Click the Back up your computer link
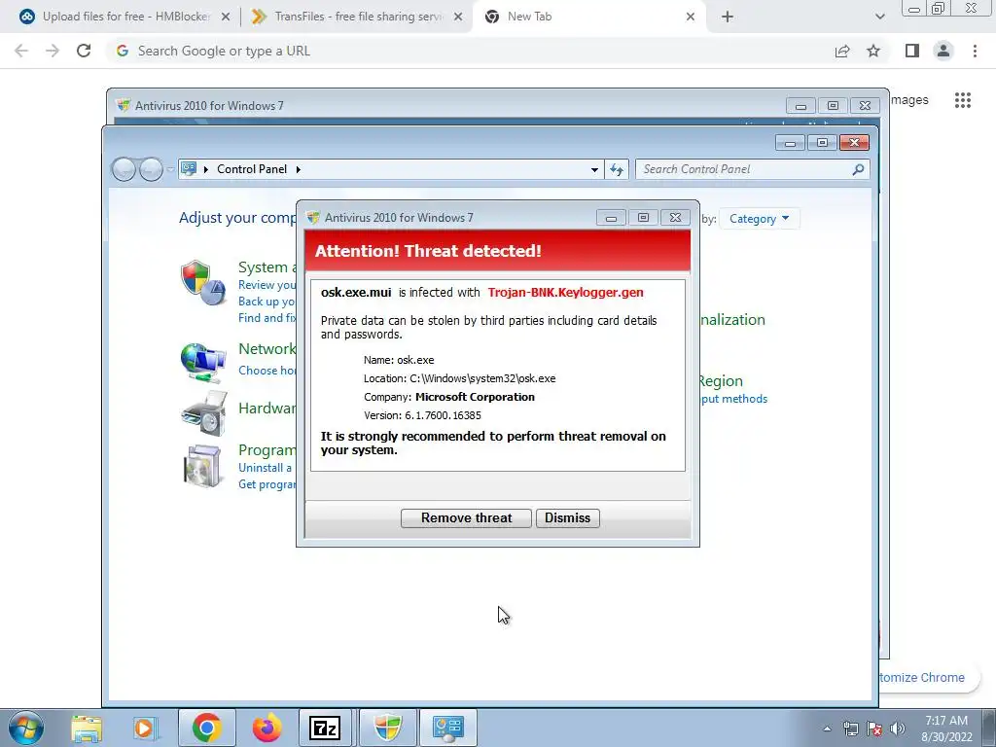The image size is (996, 747). pos(267,302)
